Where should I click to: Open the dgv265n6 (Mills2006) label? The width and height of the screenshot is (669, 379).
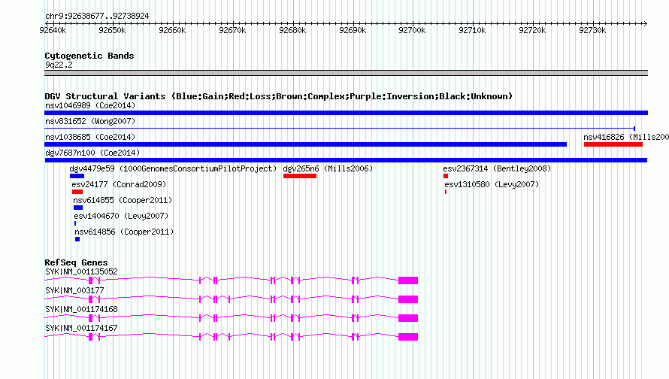[328, 168]
